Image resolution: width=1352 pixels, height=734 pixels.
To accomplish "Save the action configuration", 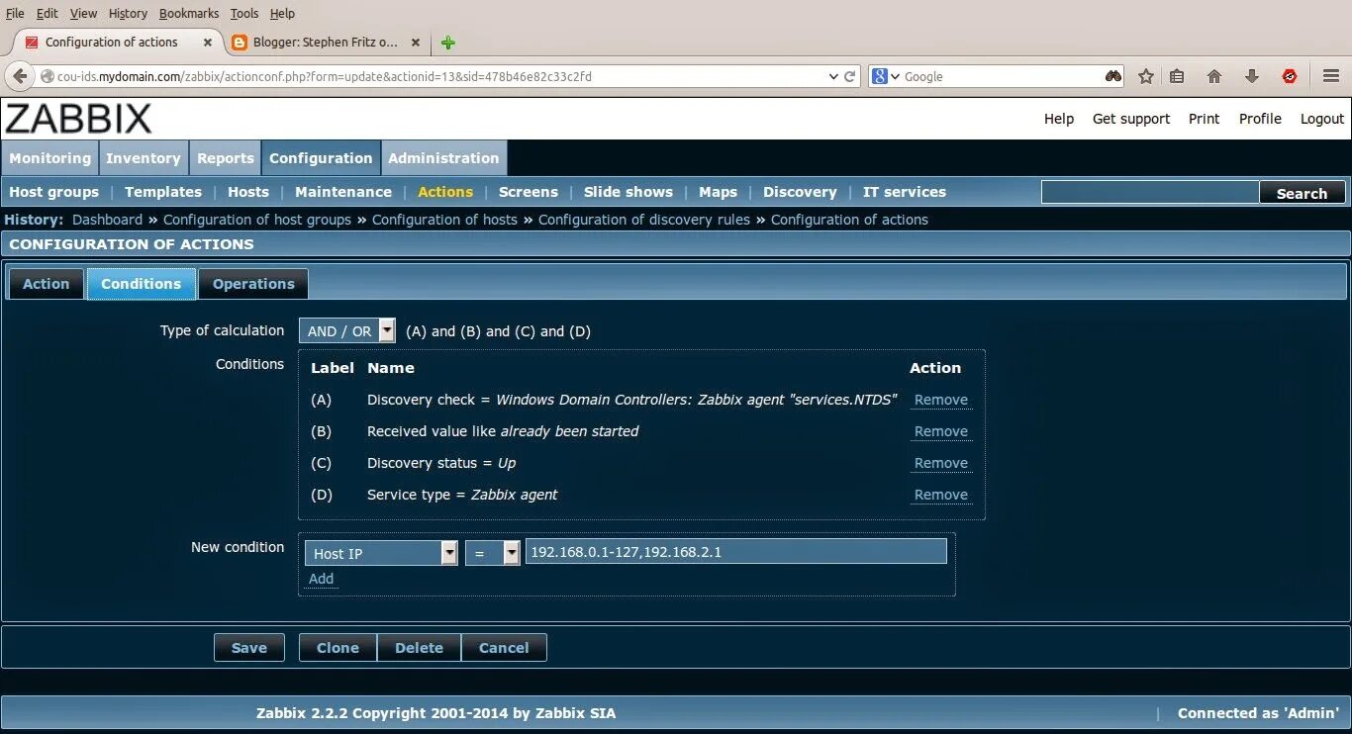I will (249, 648).
